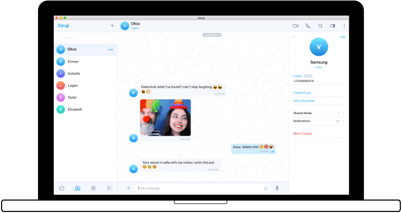Screen dimensions: 402x213
Task: Select Olivia in the contact list
Action: coord(85,49)
